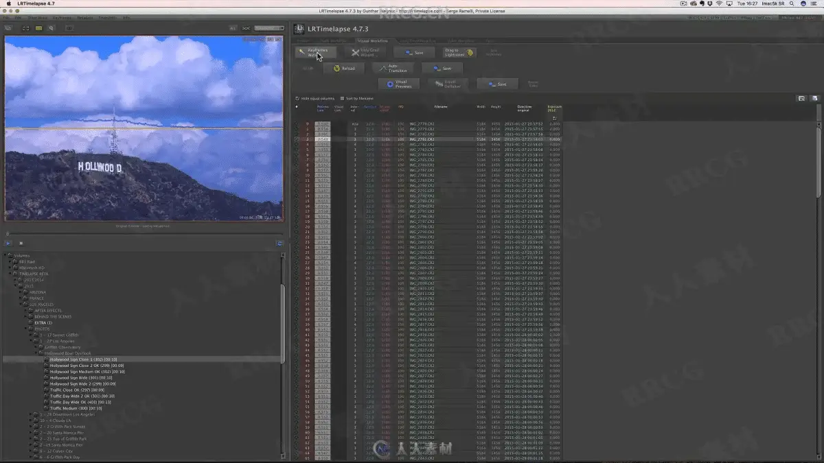Click the first icon at table top right
824x463 pixels.
pyautogui.click(x=801, y=98)
